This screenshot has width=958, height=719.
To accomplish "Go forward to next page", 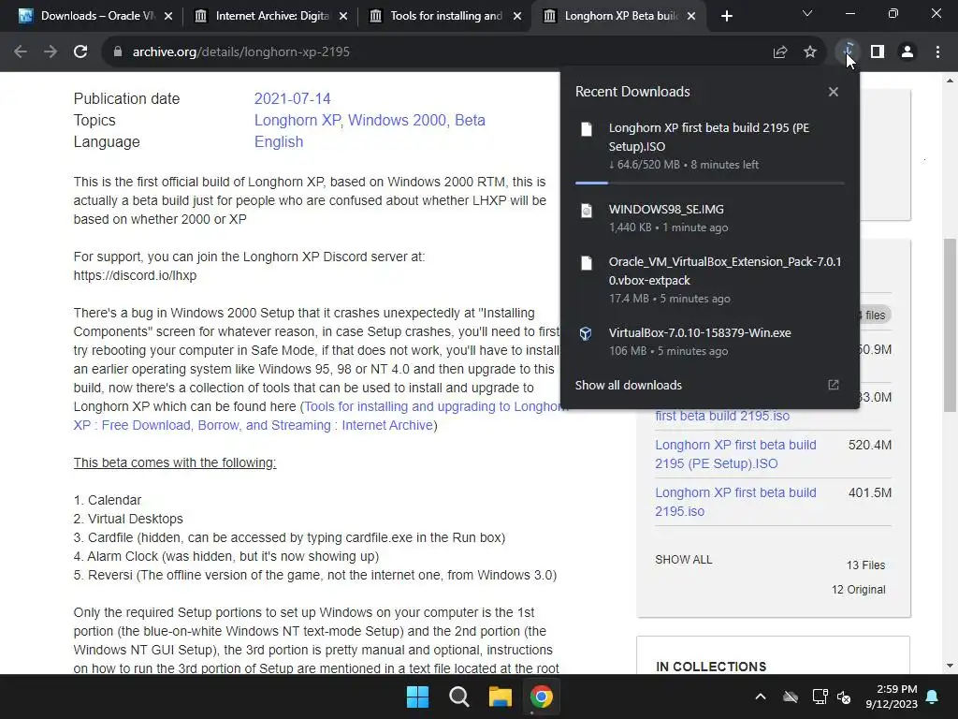I will pos(51,52).
